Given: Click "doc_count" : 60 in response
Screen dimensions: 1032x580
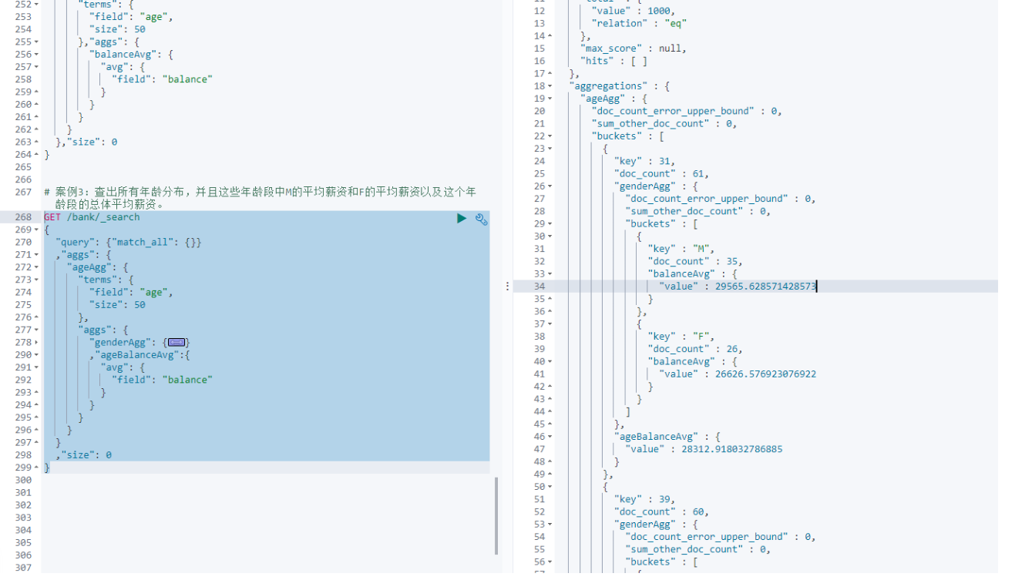Looking at the screenshot, I should (x=661, y=511).
